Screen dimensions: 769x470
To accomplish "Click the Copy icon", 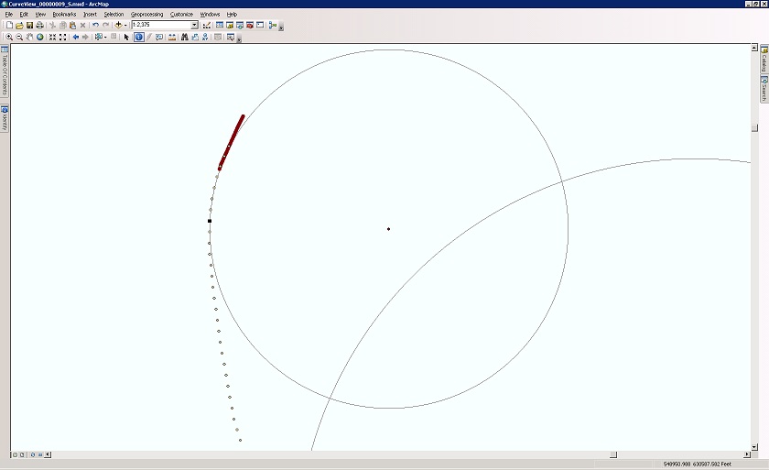I will pos(63,25).
